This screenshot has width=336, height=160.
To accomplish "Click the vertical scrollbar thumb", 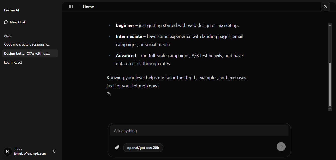I will 330,84.
